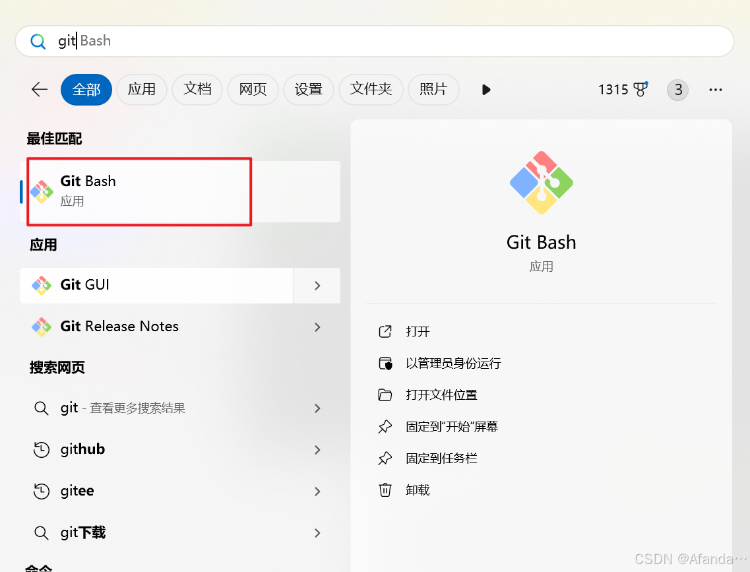The height and width of the screenshot is (572, 750).
Task: Click the pin icon beside 固定到"开始"屏幕
Action: 385,427
